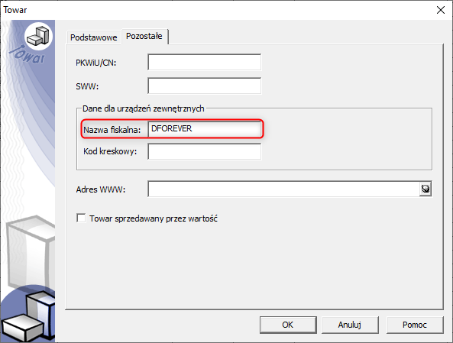Open help with the Pomoc button
This screenshot has width=453, height=343.
(415, 325)
